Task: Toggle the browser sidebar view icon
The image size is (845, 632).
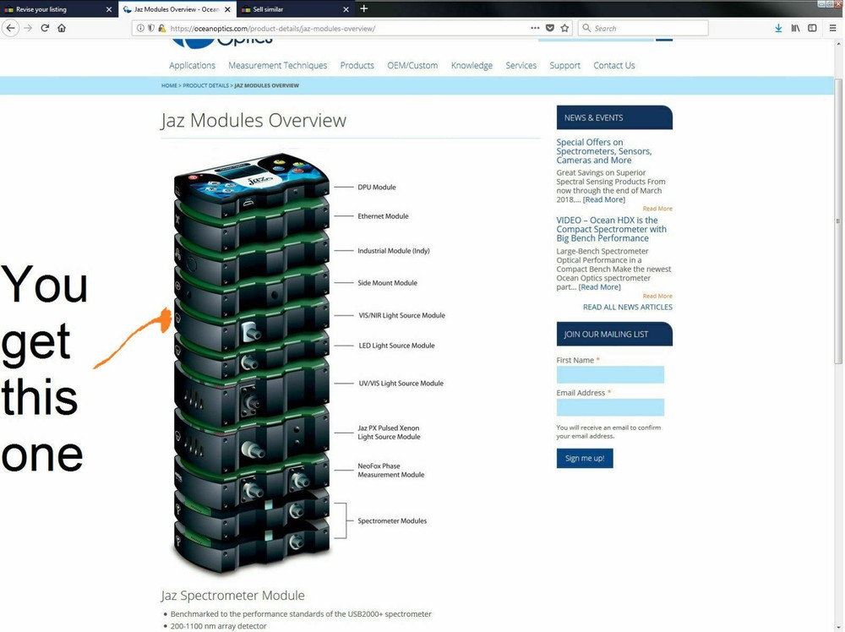Action: [812, 28]
